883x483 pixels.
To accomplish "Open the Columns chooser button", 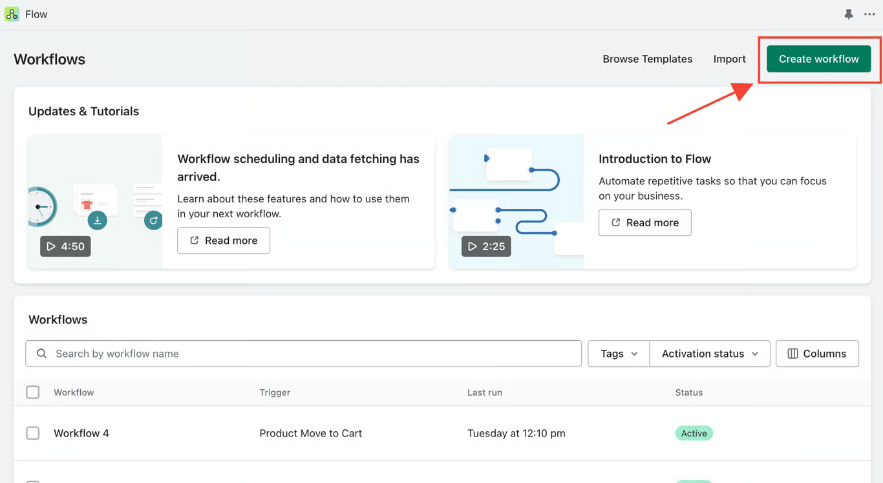I will [817, 354].
